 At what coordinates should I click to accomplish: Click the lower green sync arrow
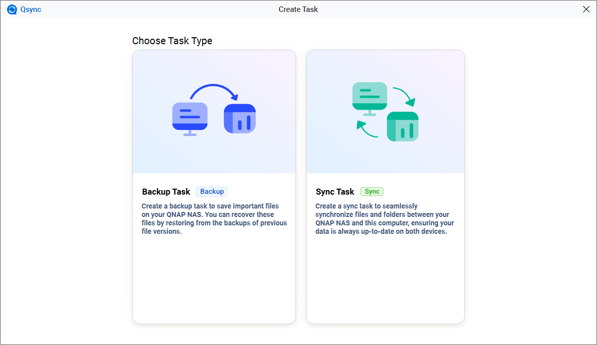[x=367, y=131]
